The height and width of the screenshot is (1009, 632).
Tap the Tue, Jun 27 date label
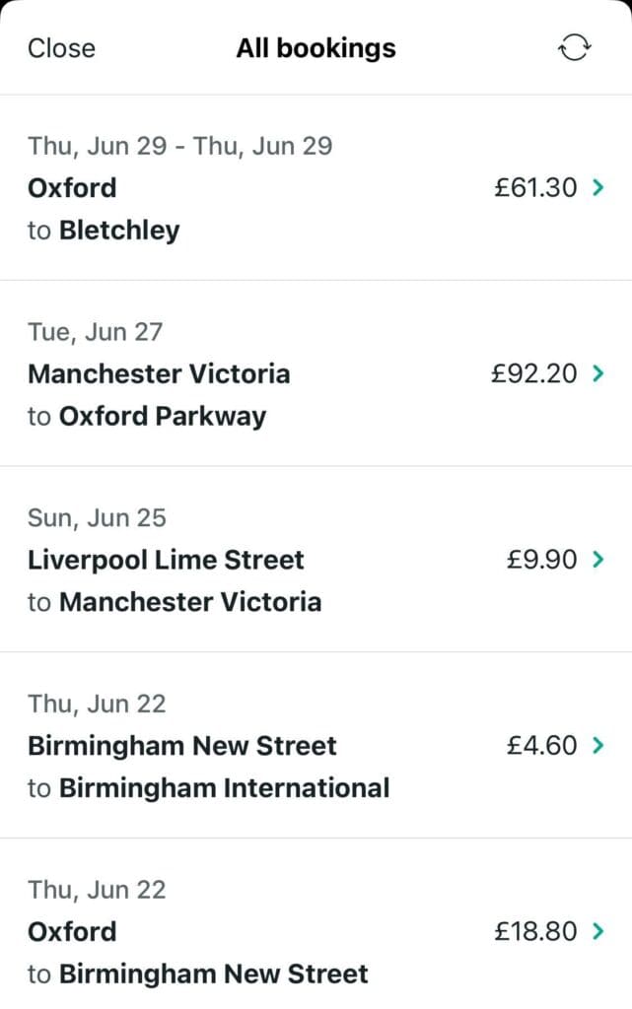95,331
